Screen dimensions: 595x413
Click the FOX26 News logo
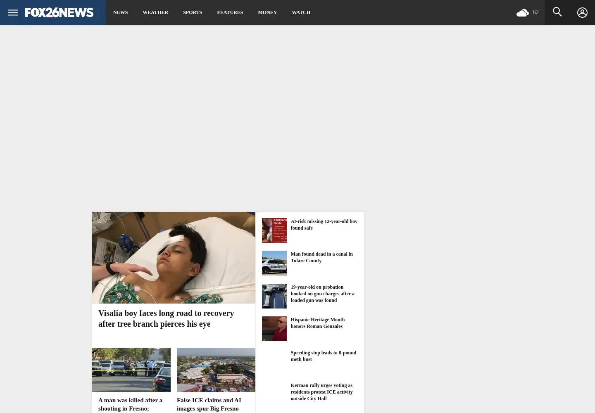point(59,12)
